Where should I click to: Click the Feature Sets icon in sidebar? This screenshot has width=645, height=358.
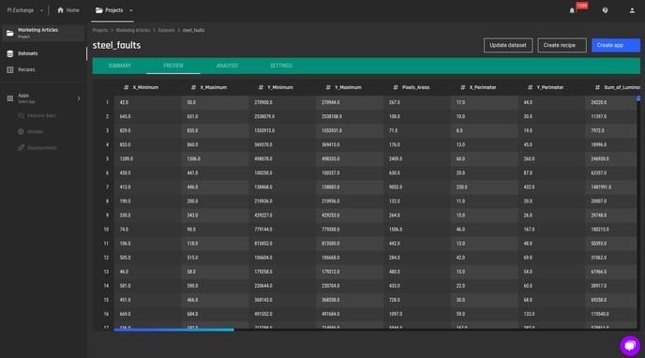[21, 116]
